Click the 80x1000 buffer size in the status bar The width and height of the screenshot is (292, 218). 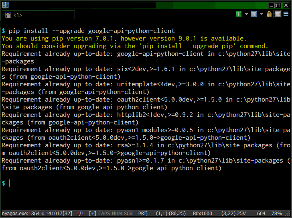203,214
